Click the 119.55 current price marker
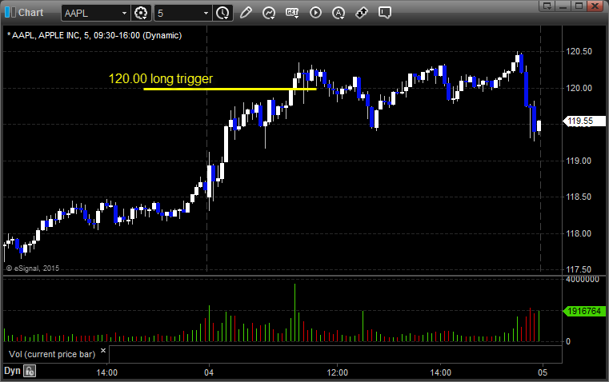609x382 pixels. (584, 121)
